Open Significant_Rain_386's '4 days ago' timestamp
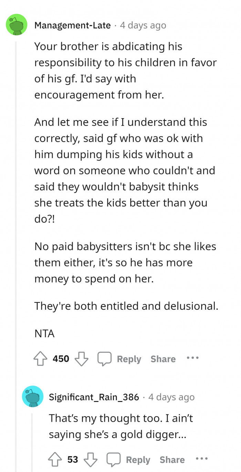The width and height of the screenshot is (241, 472). click(x=171, y=397)
